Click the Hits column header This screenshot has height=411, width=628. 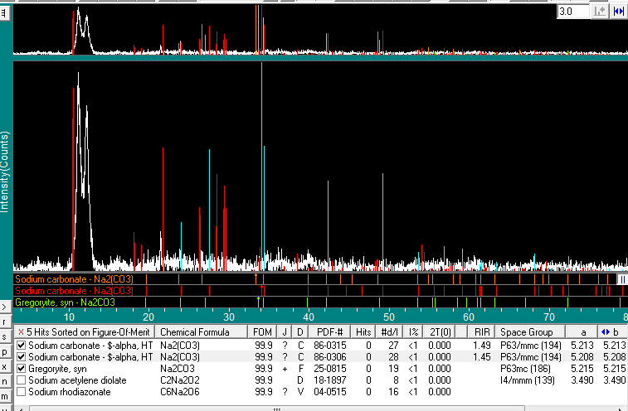tap(363, 332)
